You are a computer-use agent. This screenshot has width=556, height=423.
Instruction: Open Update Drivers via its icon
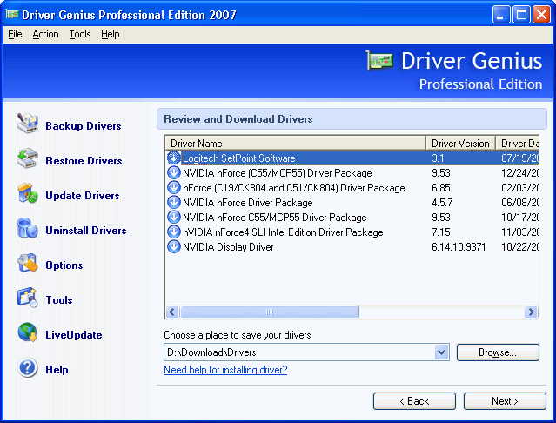coord(28,195)
